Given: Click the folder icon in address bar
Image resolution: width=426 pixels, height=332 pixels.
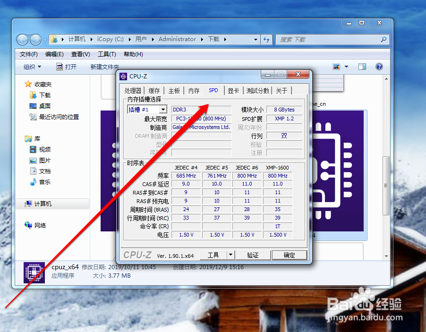Looking at the screenshot, I should click(x=54, y=39).
